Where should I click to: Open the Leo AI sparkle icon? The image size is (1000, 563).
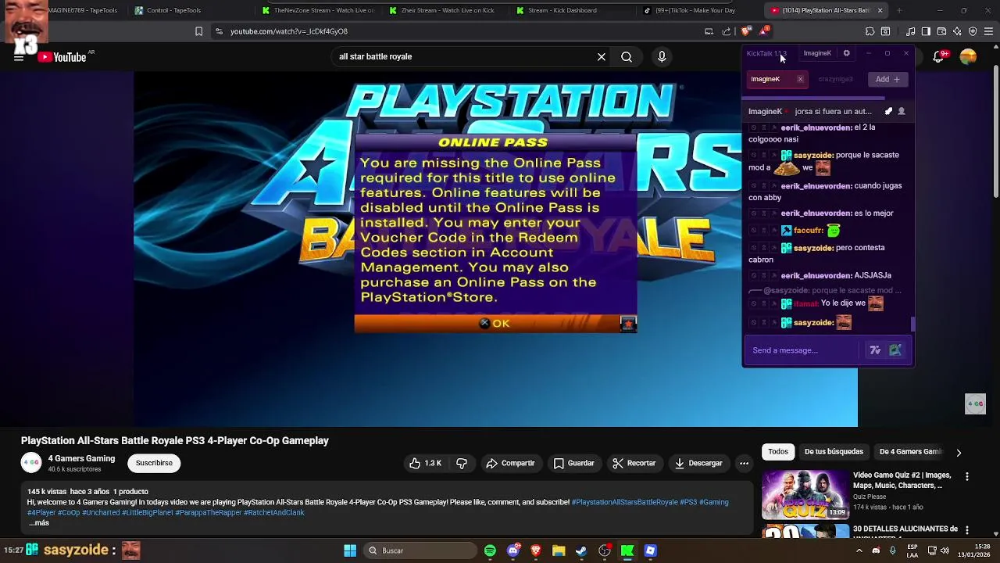click(957, 31)
